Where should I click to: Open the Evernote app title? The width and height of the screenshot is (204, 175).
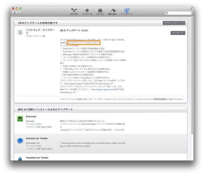click(x=31, y=116)
